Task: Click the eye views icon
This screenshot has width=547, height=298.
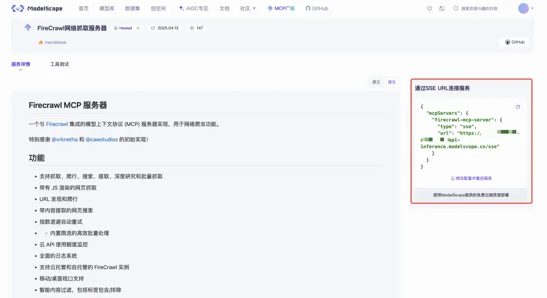Action: coord(192,28)
